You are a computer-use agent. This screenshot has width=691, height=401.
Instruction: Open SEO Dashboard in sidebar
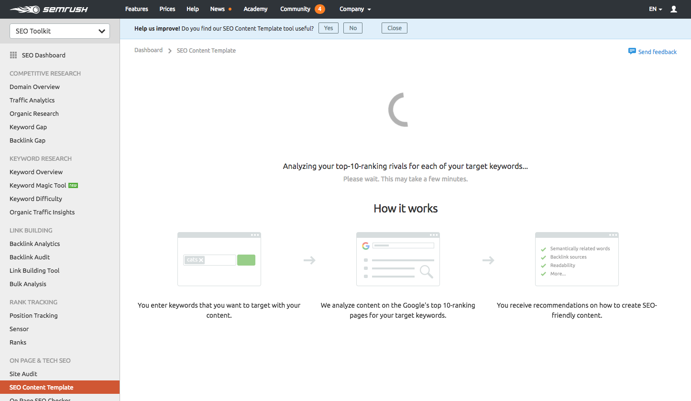44,55
